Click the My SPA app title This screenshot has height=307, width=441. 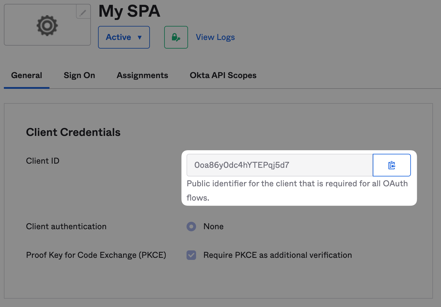[129, 11]
